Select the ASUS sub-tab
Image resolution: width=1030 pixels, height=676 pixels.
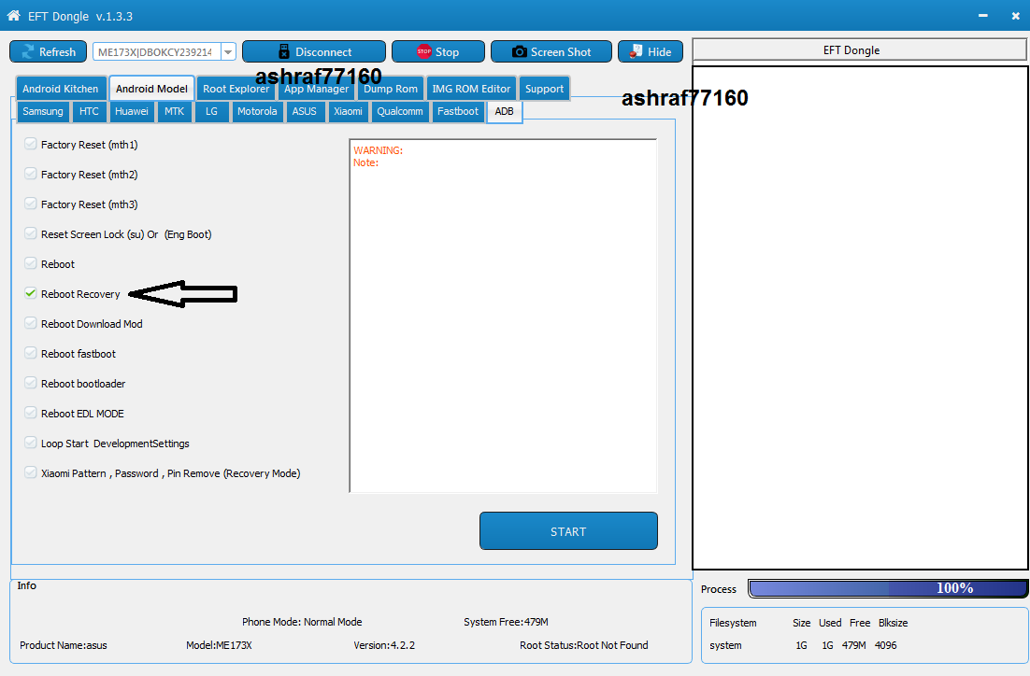point(304,111)
